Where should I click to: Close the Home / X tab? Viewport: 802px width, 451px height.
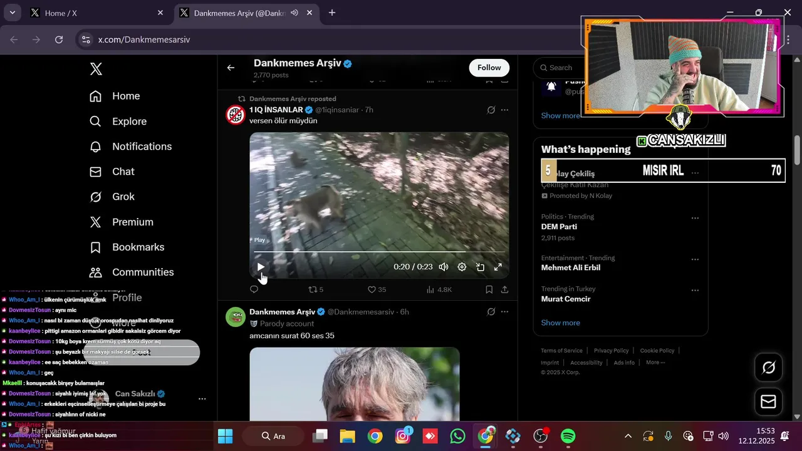pos(160,13)
